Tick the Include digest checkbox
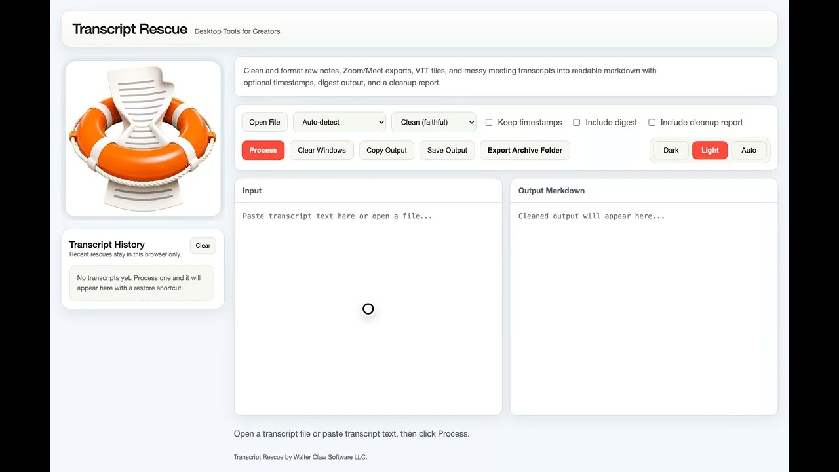The width and height of the screenshot is (839, 472). click(x=577, y=123)
